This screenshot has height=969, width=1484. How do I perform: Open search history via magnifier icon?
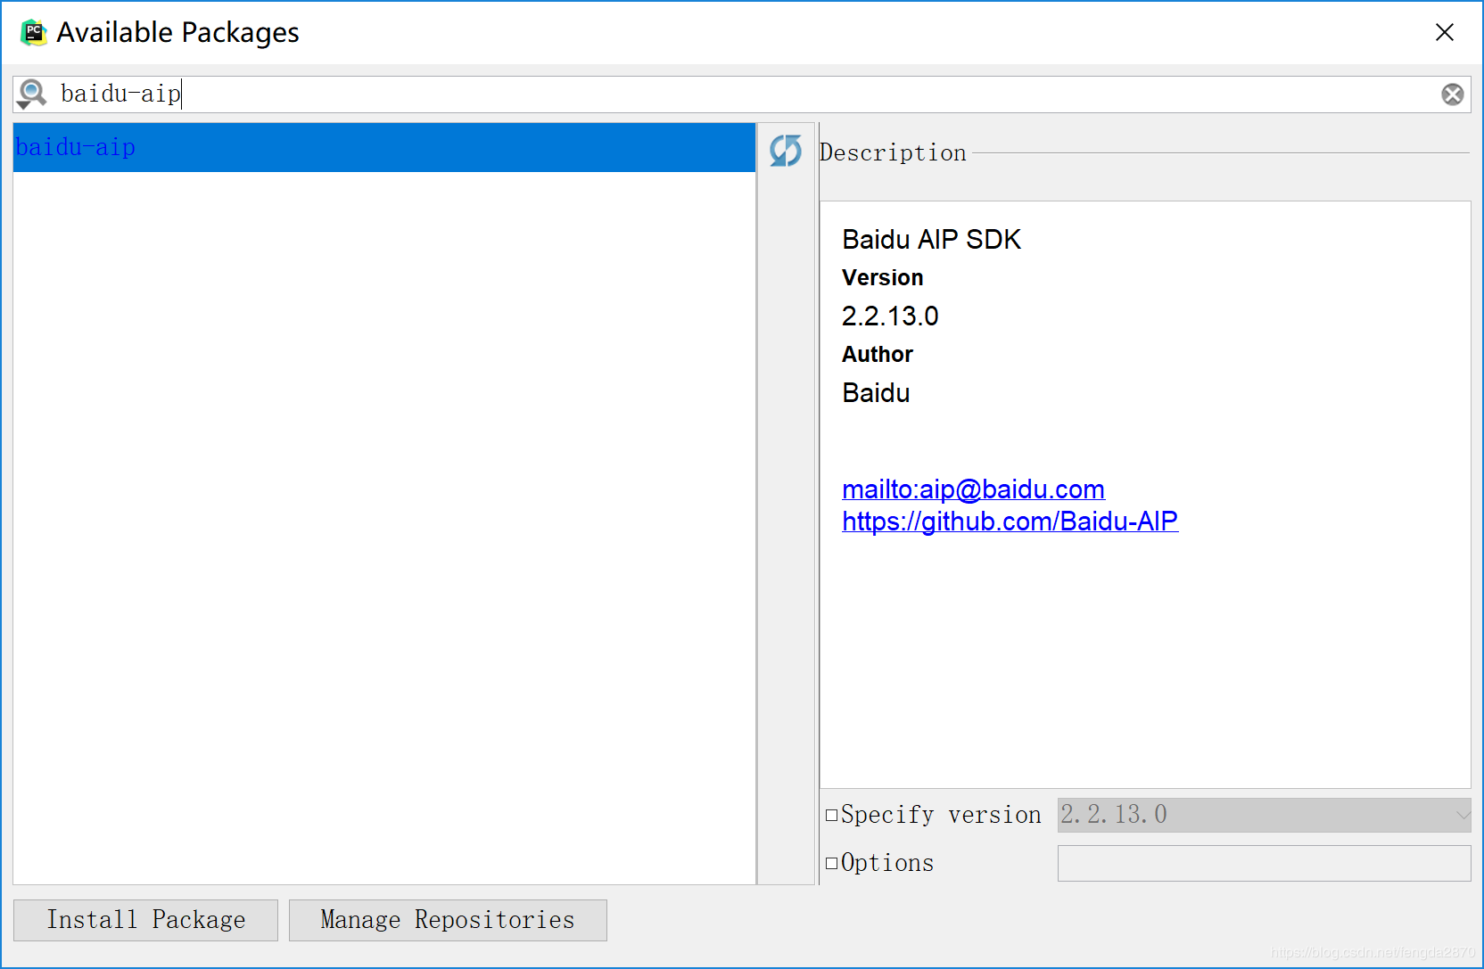coord(32,94)
